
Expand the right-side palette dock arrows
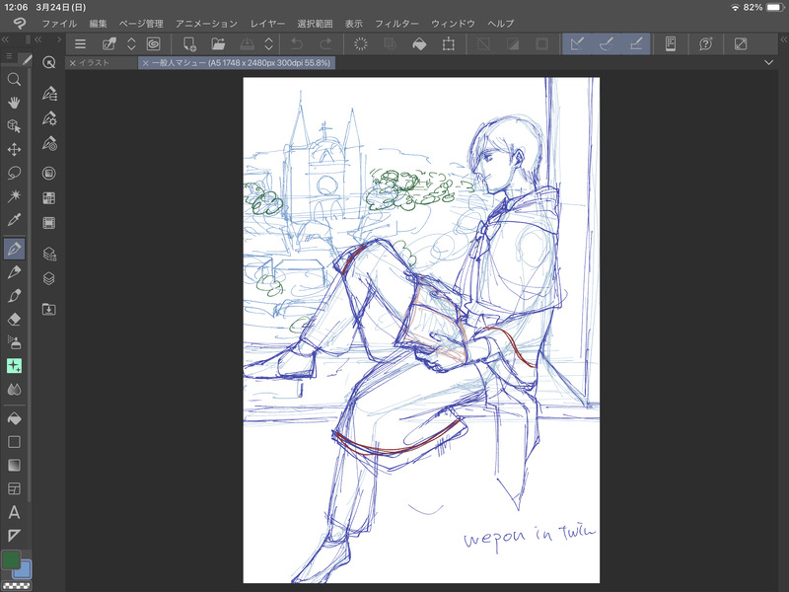pyautogui.click(x=783, y=39)
